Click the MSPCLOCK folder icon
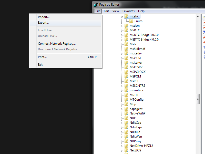 click(x=126, y=72)
